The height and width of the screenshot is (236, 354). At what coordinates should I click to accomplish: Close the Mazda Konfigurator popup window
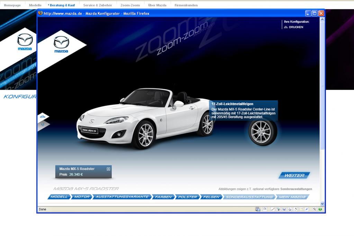pos(321,13)
